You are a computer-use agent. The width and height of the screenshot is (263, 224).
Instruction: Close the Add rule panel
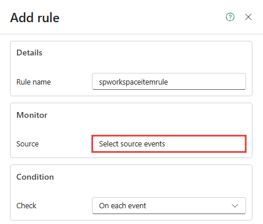248,17
